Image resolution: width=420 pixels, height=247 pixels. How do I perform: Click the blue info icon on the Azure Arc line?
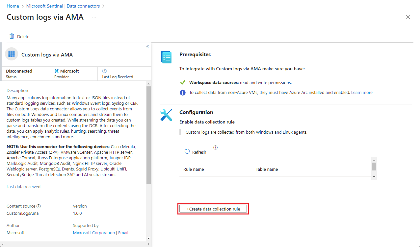click(x=183, y=93)
